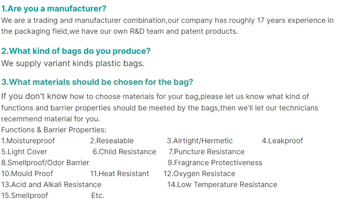Click the '4.Leakproof' property

point(282,141)
